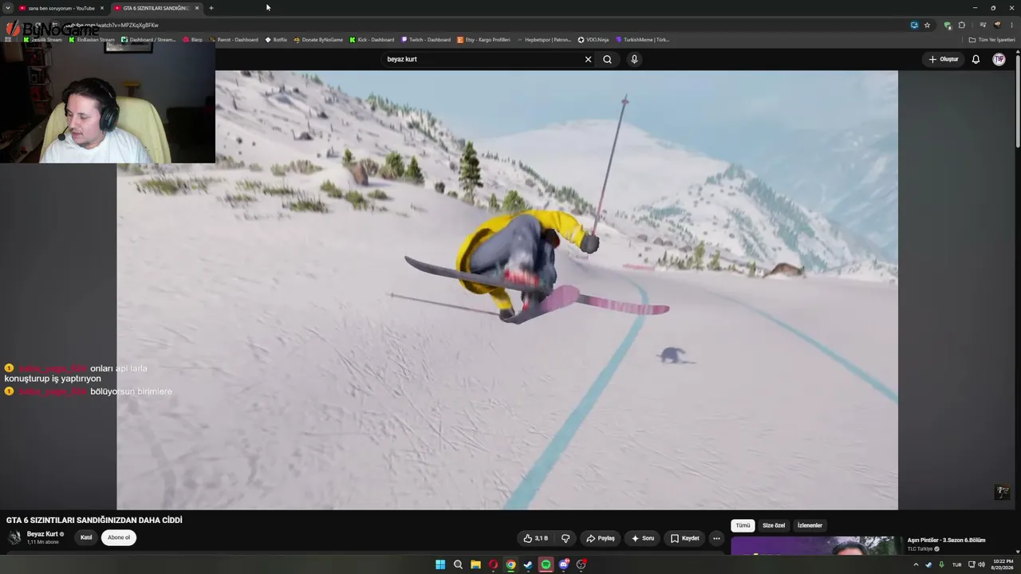1021x574 pixels.
Task: Open the volume control in system tray
Action: (x=981, y=564)
